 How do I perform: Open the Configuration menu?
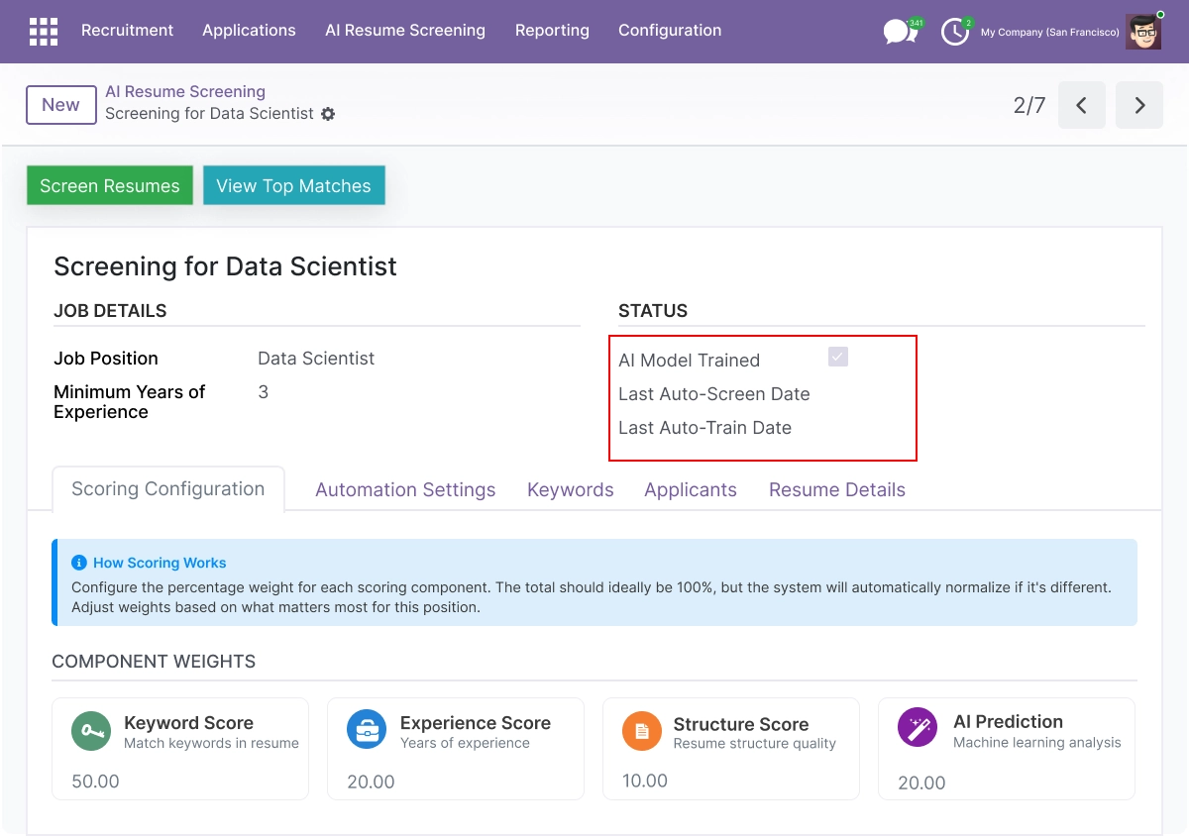click(x=670, y=31)
